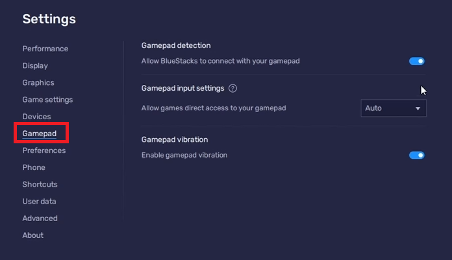Image resolution: width=452 pixels, height=260 pixels.
Task: Click the Gamepad detection heading
Action: [176, 45]
